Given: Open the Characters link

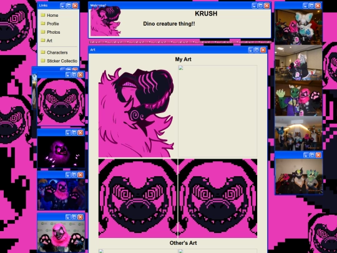Looking at the screenshot, I should 57,52.
